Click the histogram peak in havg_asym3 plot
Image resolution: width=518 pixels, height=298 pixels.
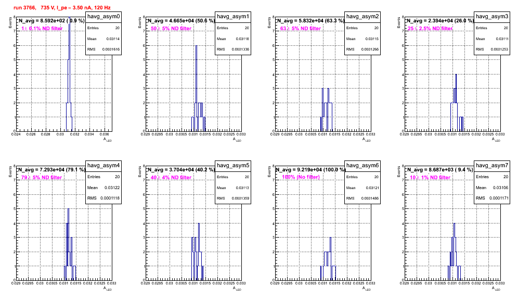point(456,74)
